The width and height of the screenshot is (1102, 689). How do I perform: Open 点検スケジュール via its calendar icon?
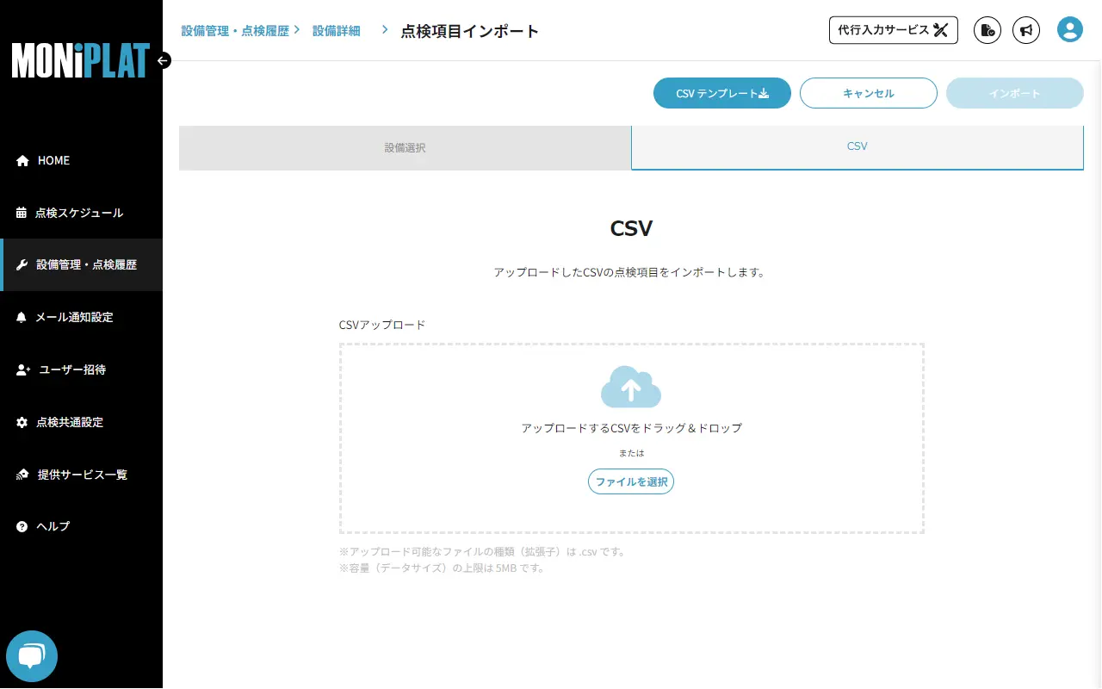click(x=21, y=213)
